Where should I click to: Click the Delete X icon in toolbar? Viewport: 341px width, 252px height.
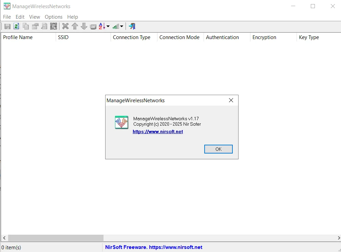point(65,26)
